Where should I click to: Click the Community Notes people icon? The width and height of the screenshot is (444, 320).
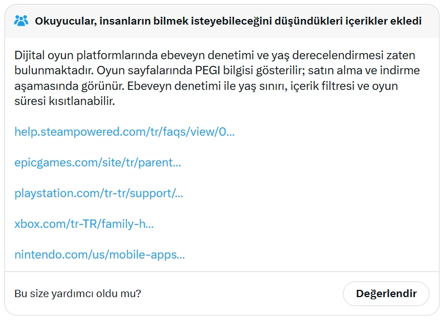[x=21, y=21]
